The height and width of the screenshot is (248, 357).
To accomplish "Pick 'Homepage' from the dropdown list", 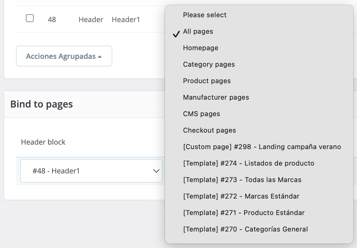I will click(x=201, y=48).
